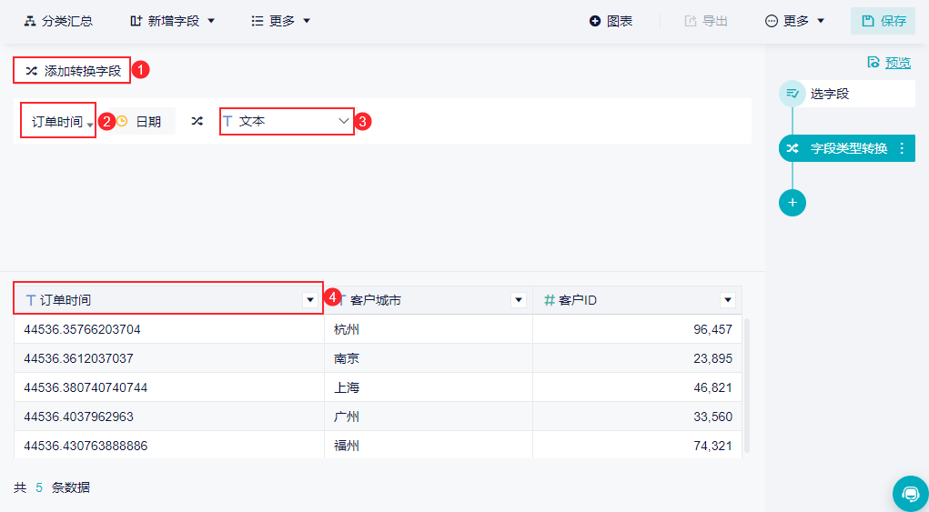
Task: Open 字段类型转换 step options menu
Action: click(902, 148)
